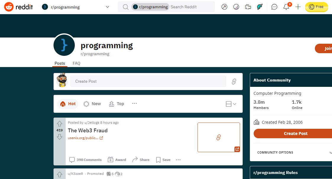Open The Web3 Fraud link thumbnail
Image resolution: width=332 pixels, height=179 pixels.
(x=218, y=137)
